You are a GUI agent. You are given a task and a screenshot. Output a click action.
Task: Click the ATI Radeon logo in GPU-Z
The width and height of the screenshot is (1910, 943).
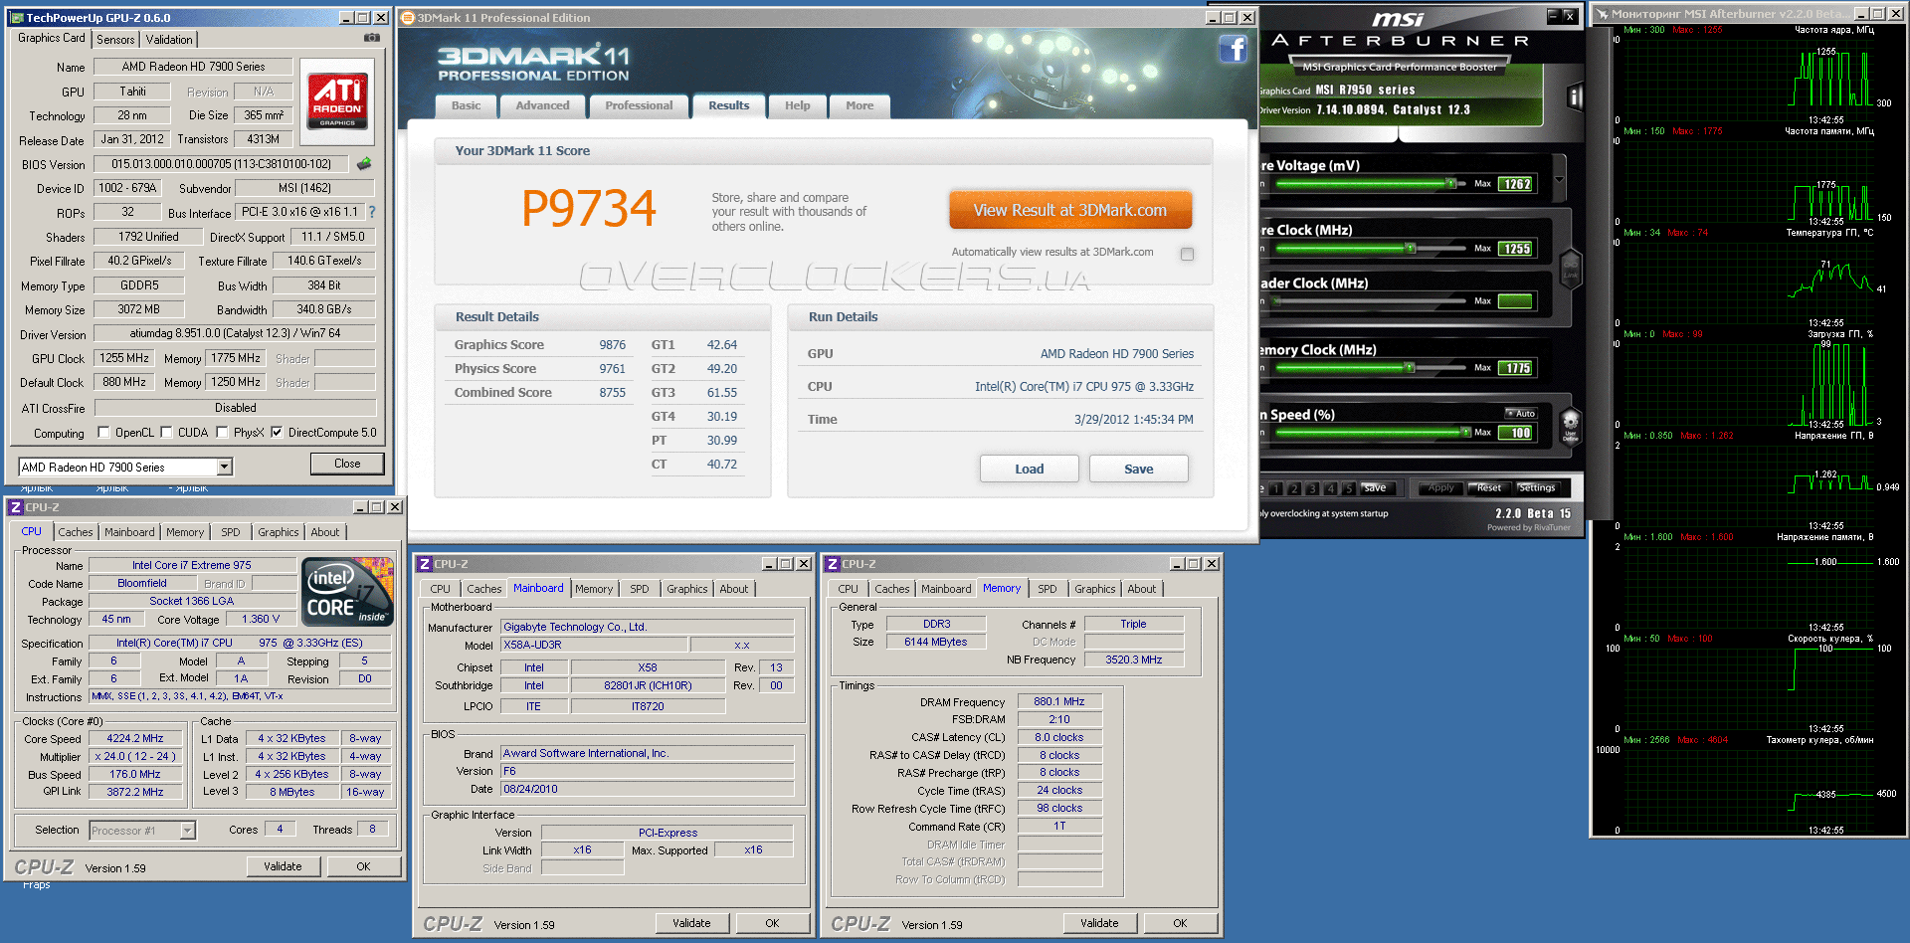tap(337, 99)
